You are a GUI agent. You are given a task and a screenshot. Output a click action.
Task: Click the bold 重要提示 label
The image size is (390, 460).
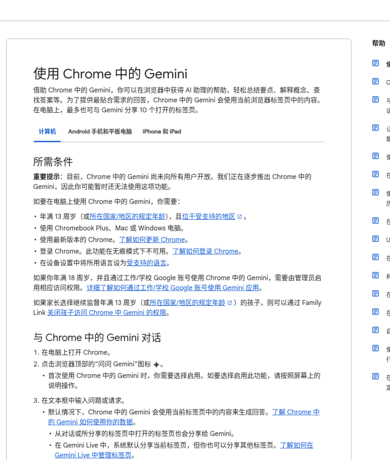47,177
